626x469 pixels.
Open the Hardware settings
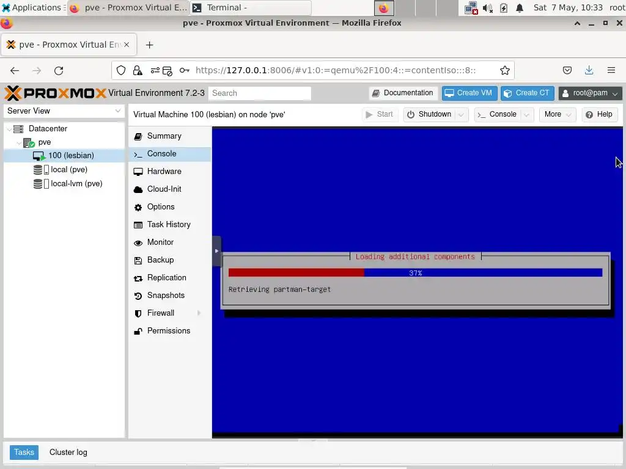point(169,172)
